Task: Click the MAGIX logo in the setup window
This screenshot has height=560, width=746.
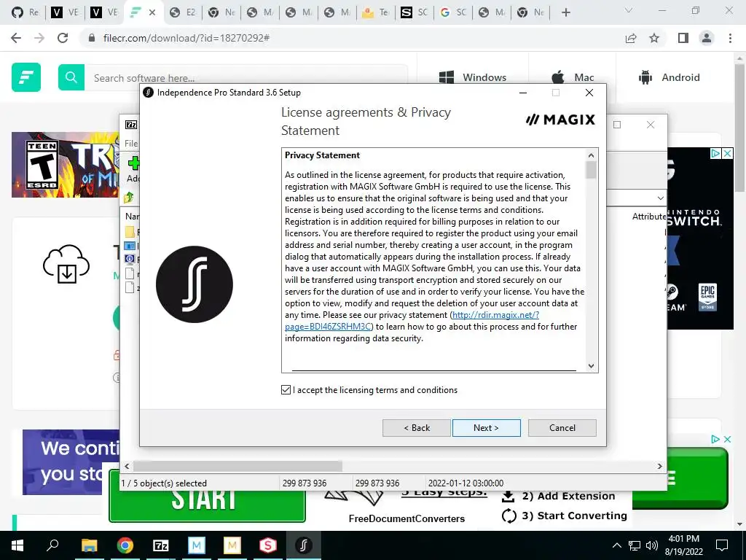Action: pos(560,119)
